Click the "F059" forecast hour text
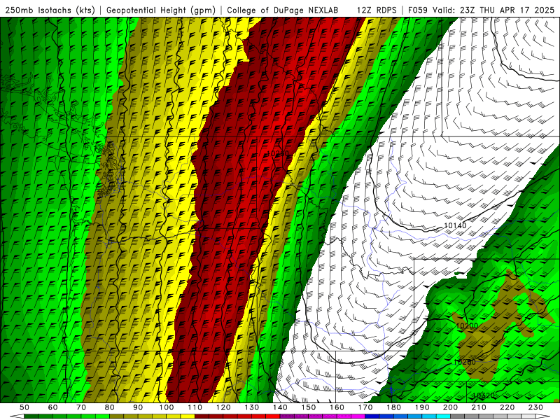The image size is (560, 420). click(x=417, y=10)
